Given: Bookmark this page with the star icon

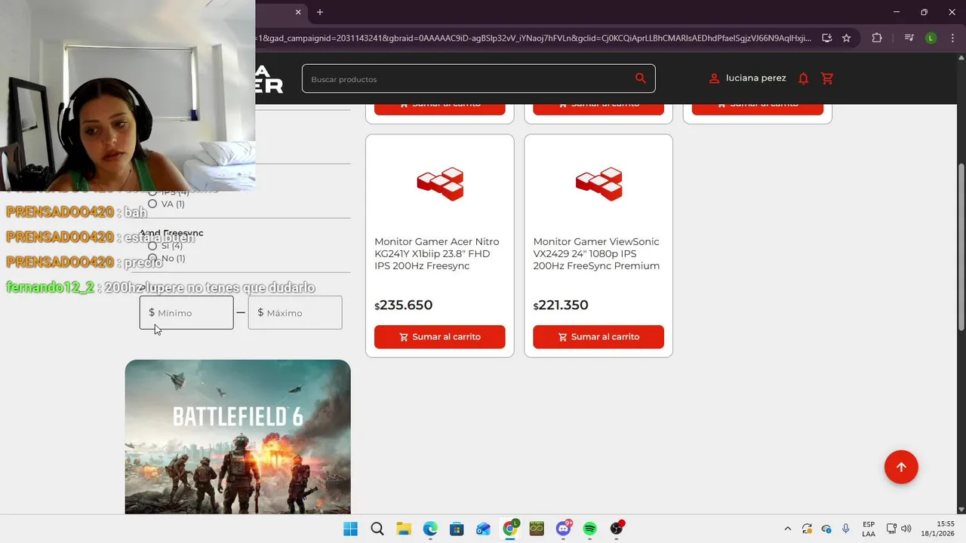Looking at the screenshot, I should pyautogui.click(x=847, y=38).
